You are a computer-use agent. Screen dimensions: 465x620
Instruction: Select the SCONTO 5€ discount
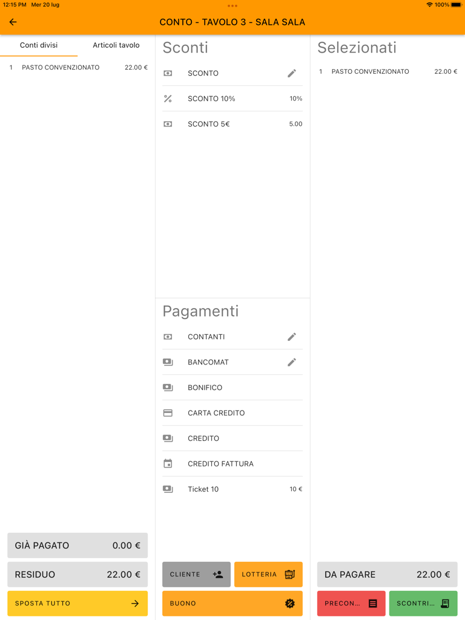(x=232, y=124)
